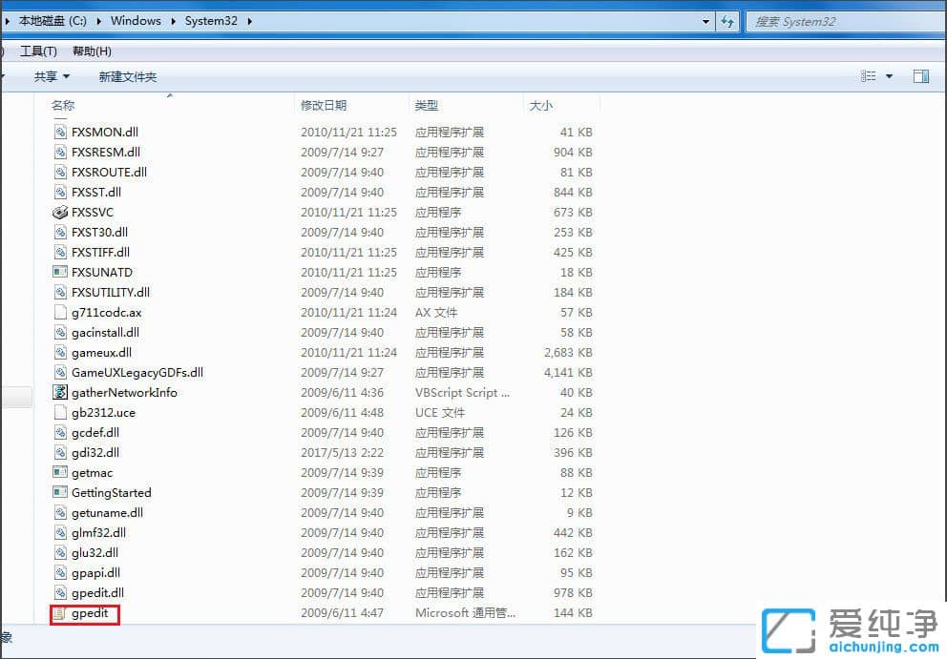The image size is (947, 659).
Task: Click the FXSUNATD application icon
Action: [x=59, y=272]
